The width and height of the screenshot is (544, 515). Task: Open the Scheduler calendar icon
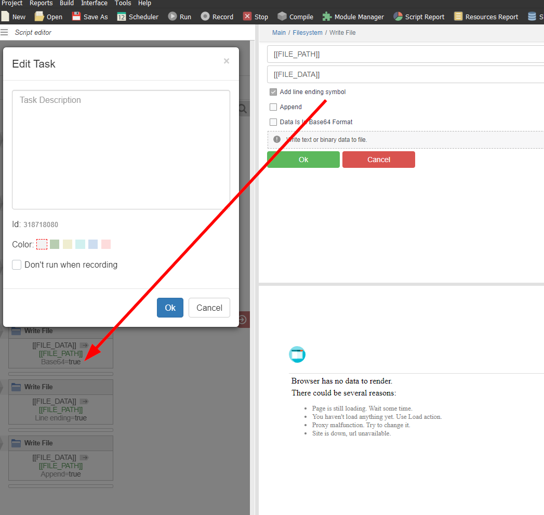(x=122, y=17)
